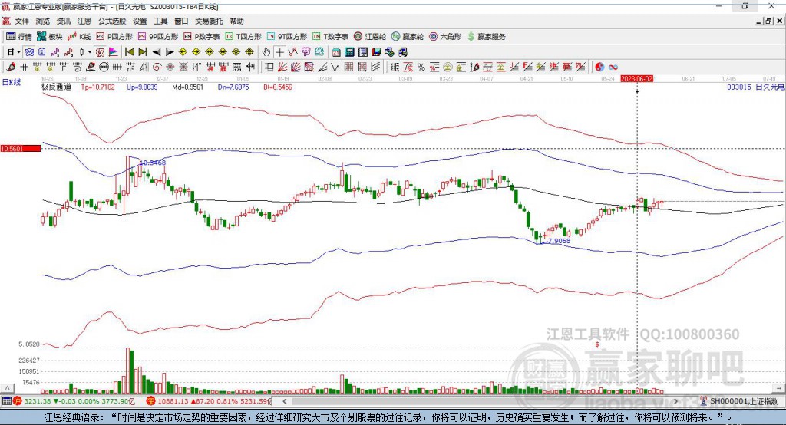Viewport: 786px width, 425px height.
Task: Open 交易委托 menu
Action: 209,21
